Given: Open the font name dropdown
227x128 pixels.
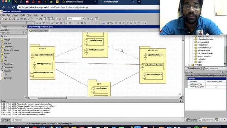Looking at the screenshot, I should click(25, 23).
